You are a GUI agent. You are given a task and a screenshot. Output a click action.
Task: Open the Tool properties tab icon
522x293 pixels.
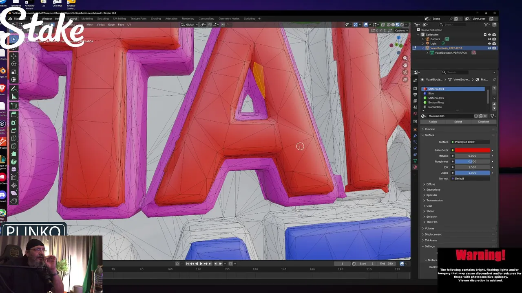[x=415, y=80]
